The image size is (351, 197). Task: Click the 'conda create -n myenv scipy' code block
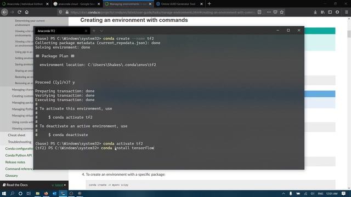(x=211, y=185)
